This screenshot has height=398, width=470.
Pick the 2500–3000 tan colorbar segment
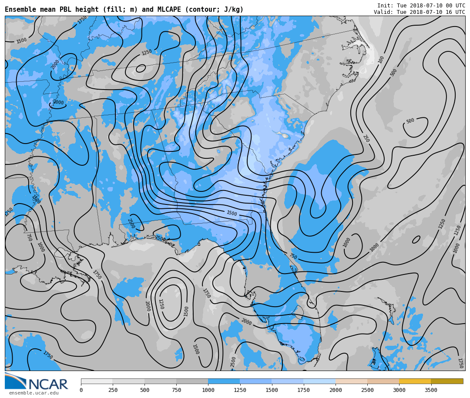(383, 381)
